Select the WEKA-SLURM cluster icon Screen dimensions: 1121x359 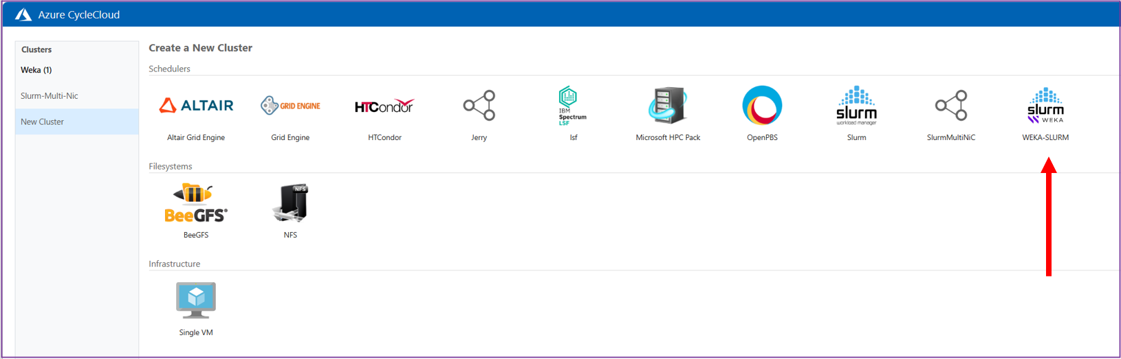1045,106
